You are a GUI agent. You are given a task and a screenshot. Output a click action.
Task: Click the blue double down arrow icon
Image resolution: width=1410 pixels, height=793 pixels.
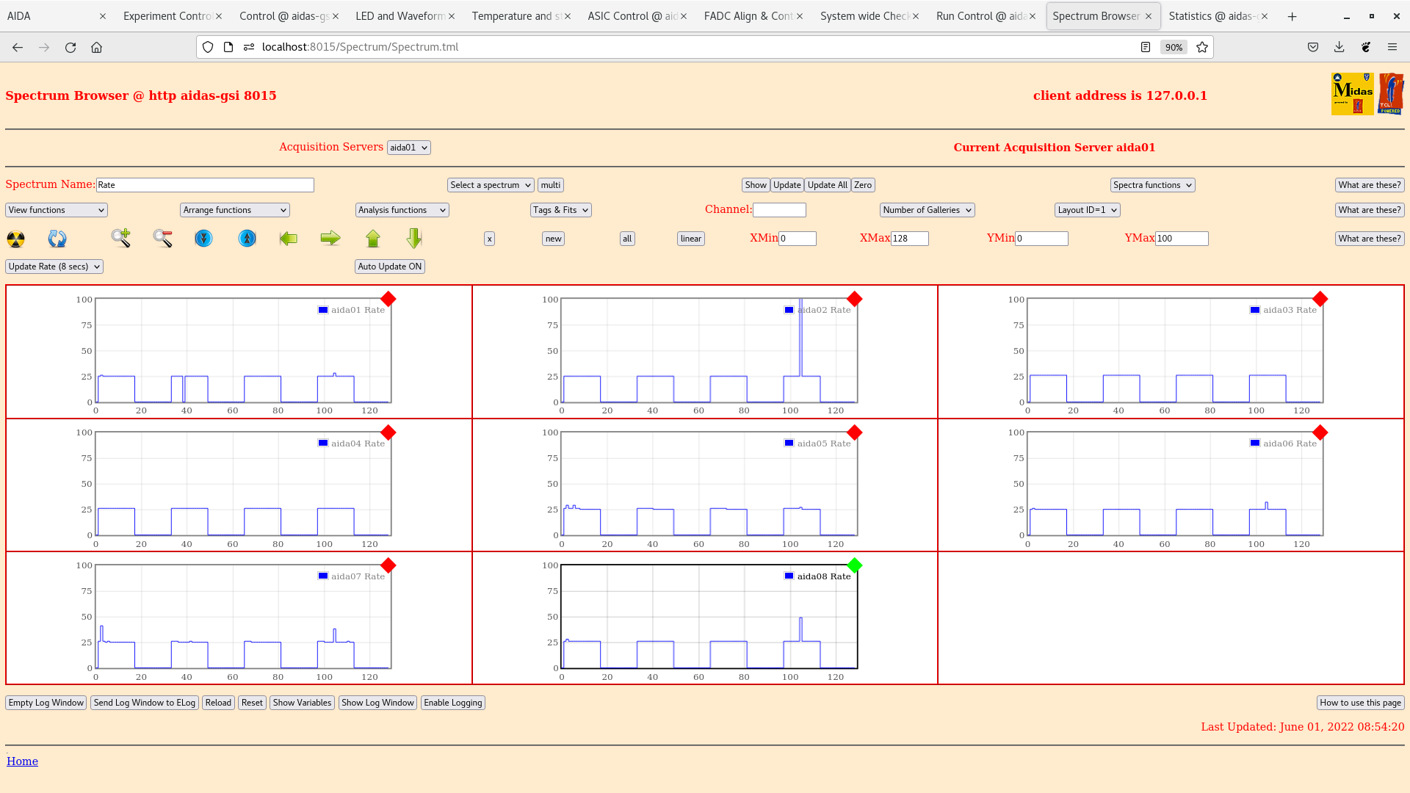tap(203, 238)
